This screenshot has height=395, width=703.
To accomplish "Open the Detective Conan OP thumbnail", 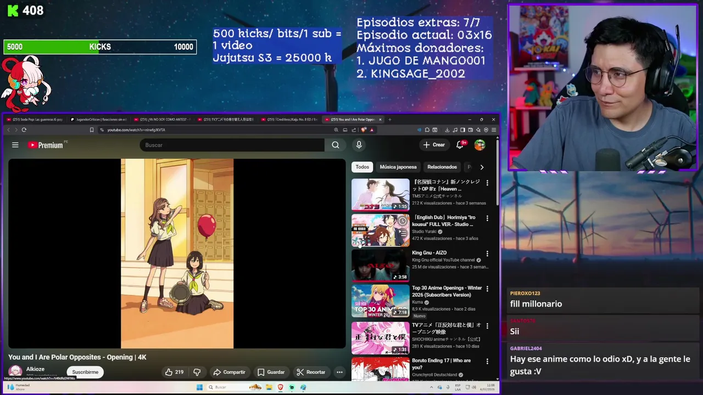I will click(x=381, y=195).
